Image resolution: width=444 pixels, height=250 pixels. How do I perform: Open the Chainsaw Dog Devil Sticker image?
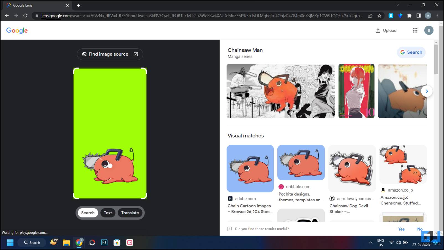352,168
